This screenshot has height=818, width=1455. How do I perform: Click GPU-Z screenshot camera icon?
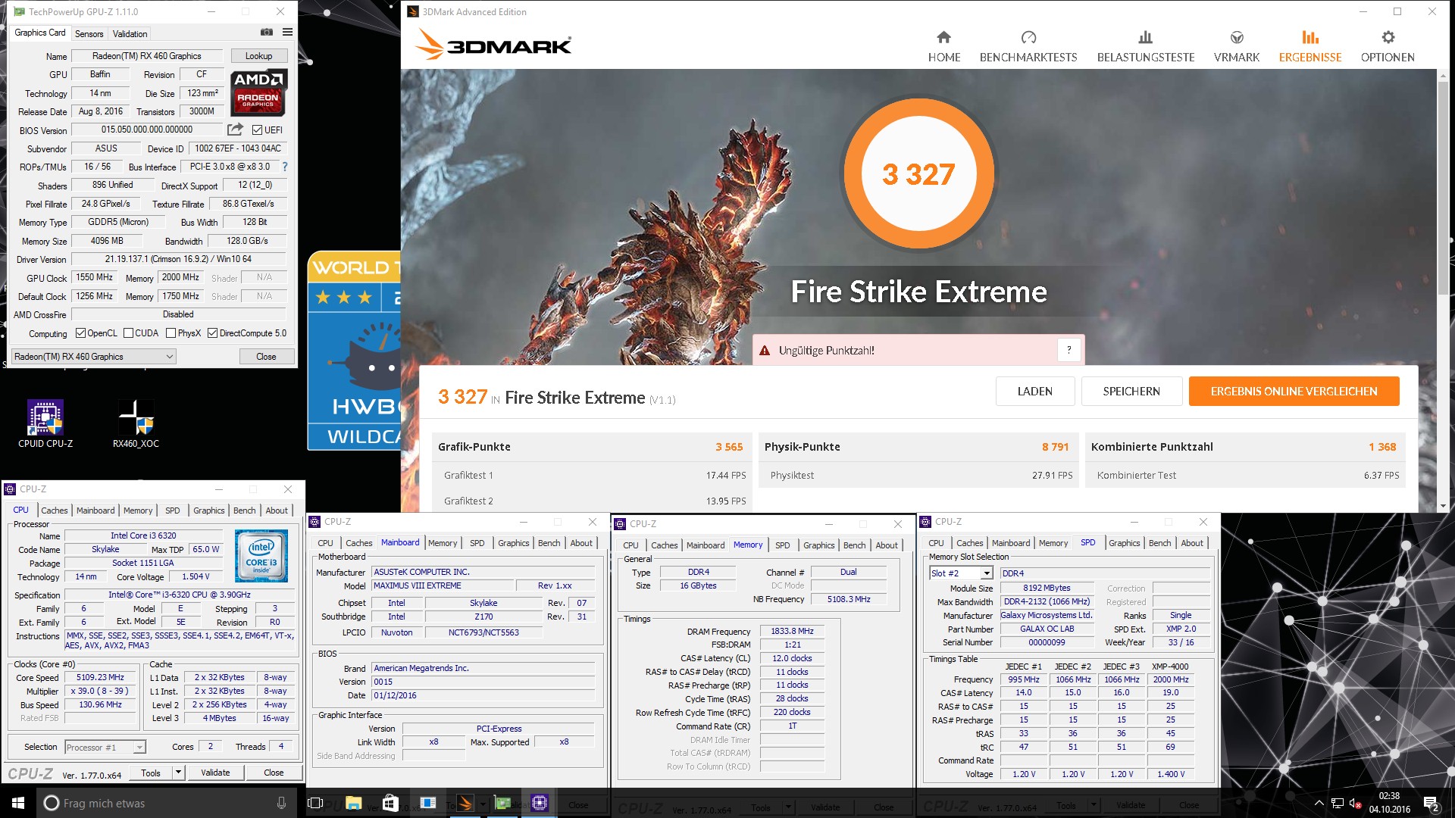tap(267, 32)
